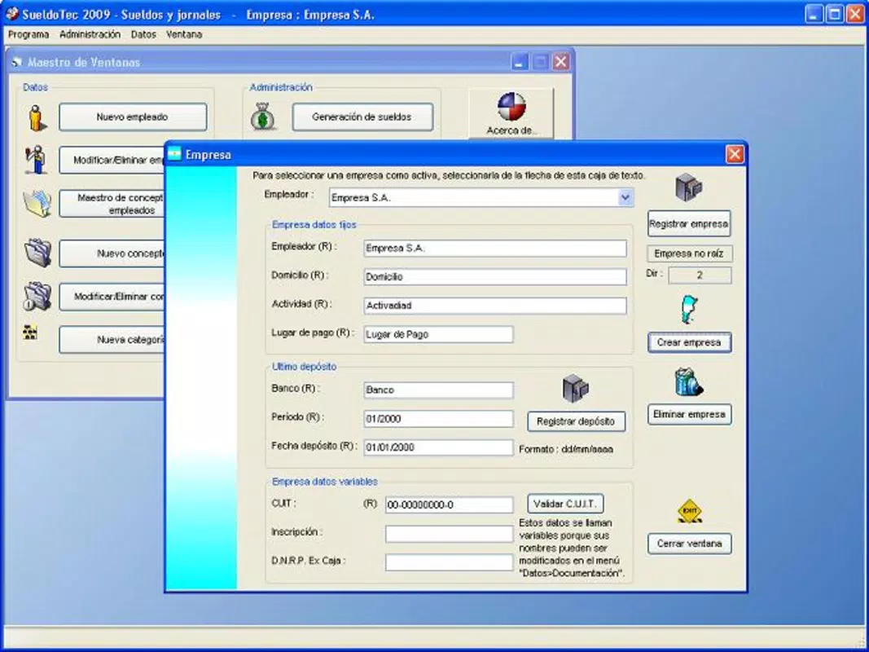Click the Validar C.U.I.T. button
869x652 pixels.
click(x=565, y=504)
